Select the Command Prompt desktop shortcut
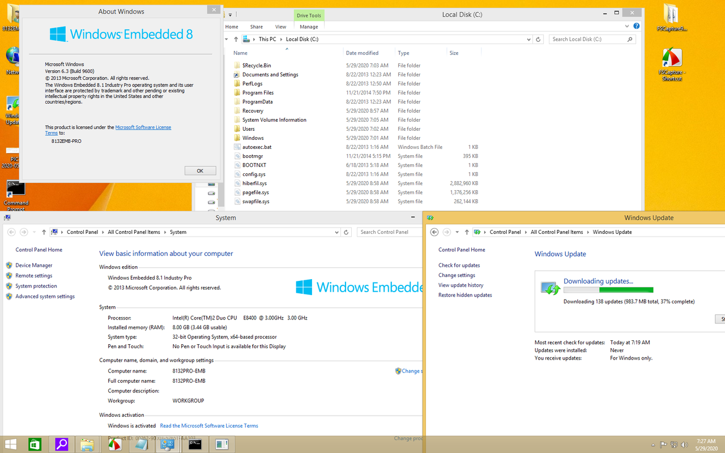725x453 pixels. coord(16,195)
